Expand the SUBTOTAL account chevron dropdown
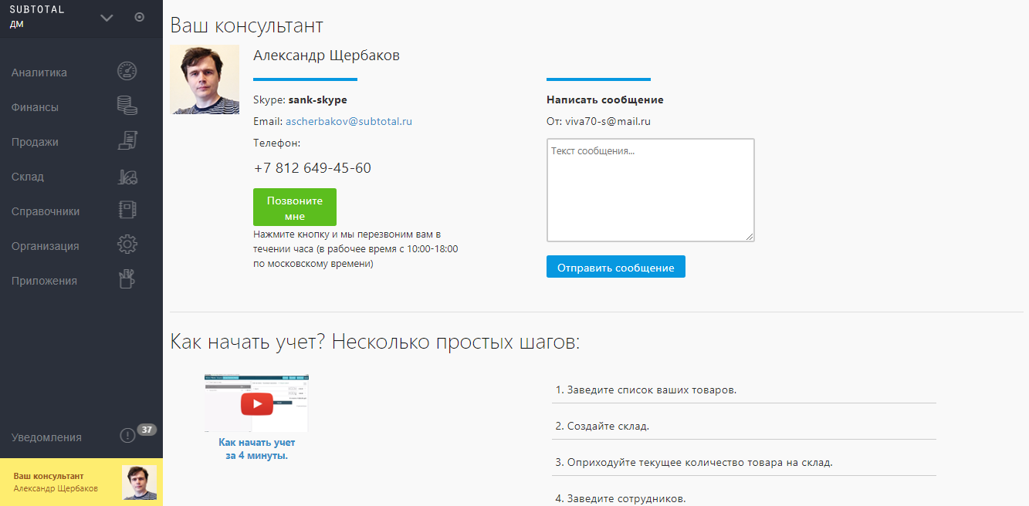The image size is (1029, 506). point(107,18)
